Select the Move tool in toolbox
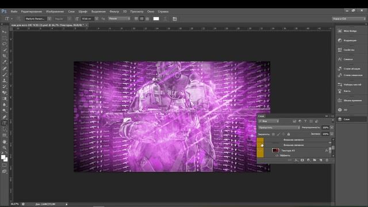Viewport: 368px width, 207px height. tap(4, 32)
